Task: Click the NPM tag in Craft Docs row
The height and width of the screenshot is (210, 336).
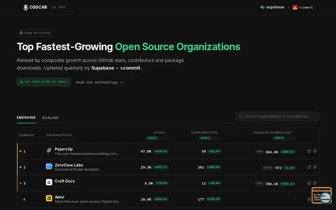Action: [x=259, y=184]
